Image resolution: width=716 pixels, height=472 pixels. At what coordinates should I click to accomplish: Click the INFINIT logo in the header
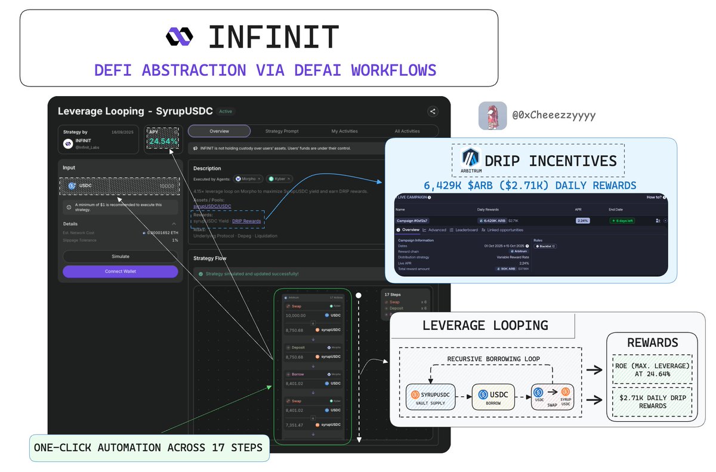179,36
